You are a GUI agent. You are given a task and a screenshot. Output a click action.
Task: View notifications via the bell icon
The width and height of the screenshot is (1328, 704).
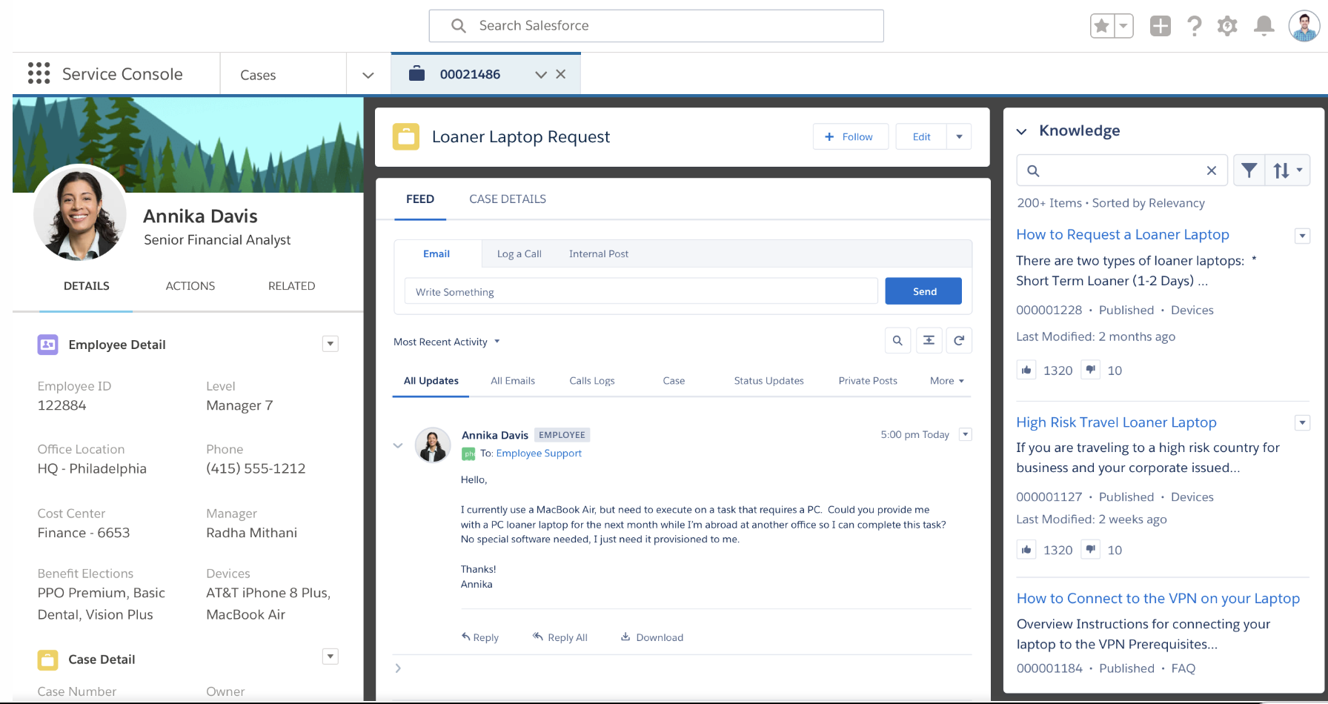[x=1264, y=26]
